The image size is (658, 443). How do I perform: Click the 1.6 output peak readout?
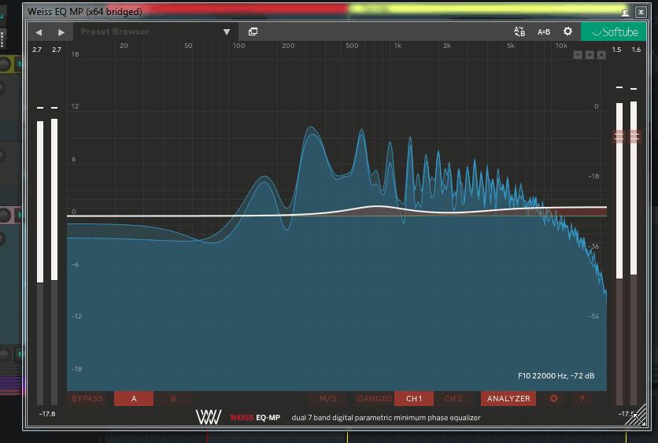click(636, 50)
